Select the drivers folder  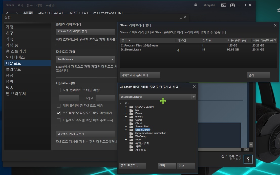(139, 117)
